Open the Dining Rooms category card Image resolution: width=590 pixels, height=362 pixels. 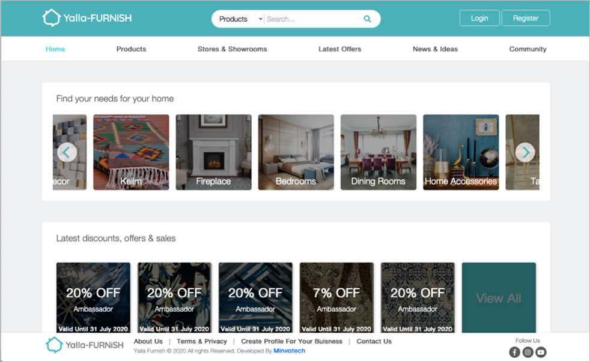click(x=378, y=152)
